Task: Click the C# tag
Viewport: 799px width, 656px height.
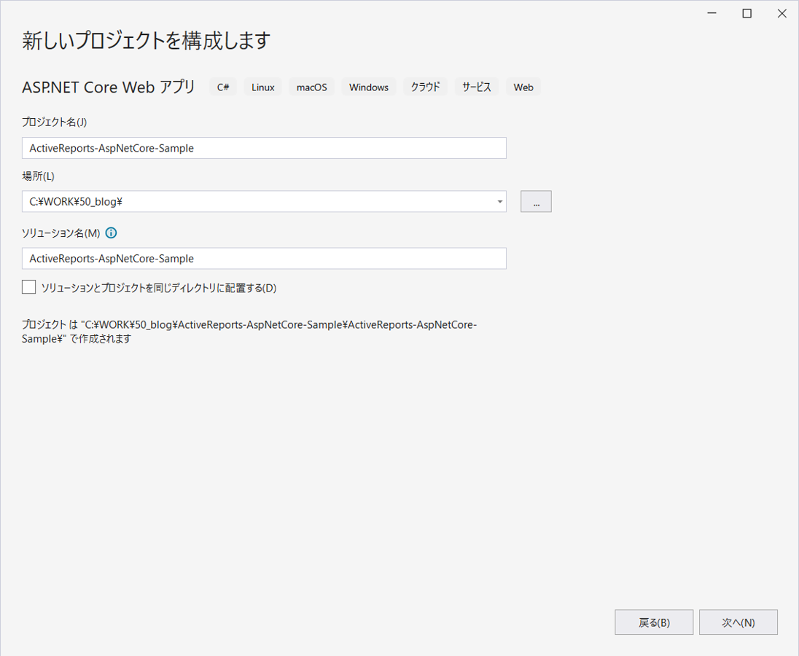Action: pos(223,87)
